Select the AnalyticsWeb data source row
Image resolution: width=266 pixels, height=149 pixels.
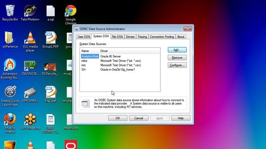(x=120, y=56)
